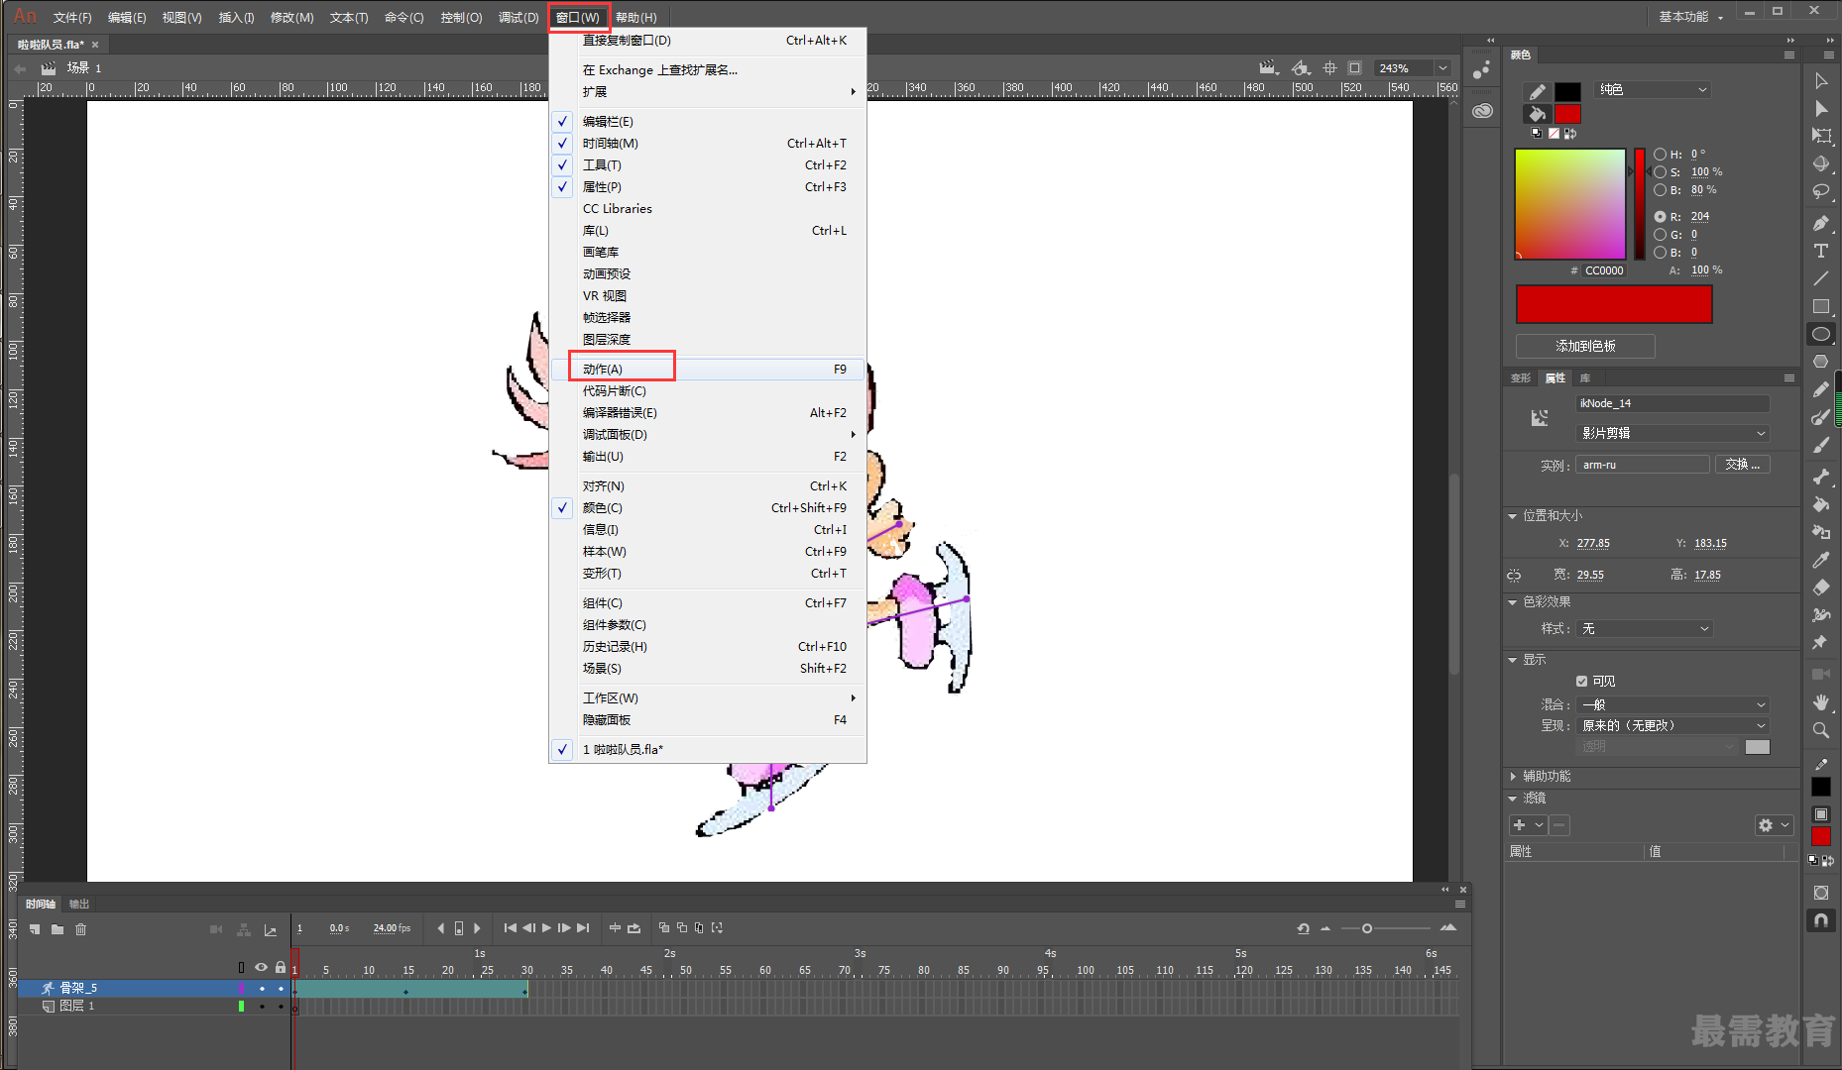The image size is (1842, 1070).
Task: Uncheck Tools in Window menu
Action: [x=708, y=164]
